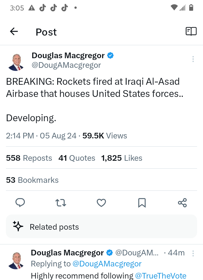View the 41 Quotes list
The width and height of the screenshot is (203, 280).
[77, 158]
